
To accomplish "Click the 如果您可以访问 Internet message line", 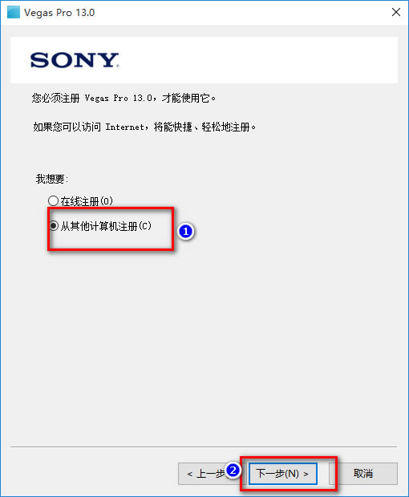I will 144,127.
